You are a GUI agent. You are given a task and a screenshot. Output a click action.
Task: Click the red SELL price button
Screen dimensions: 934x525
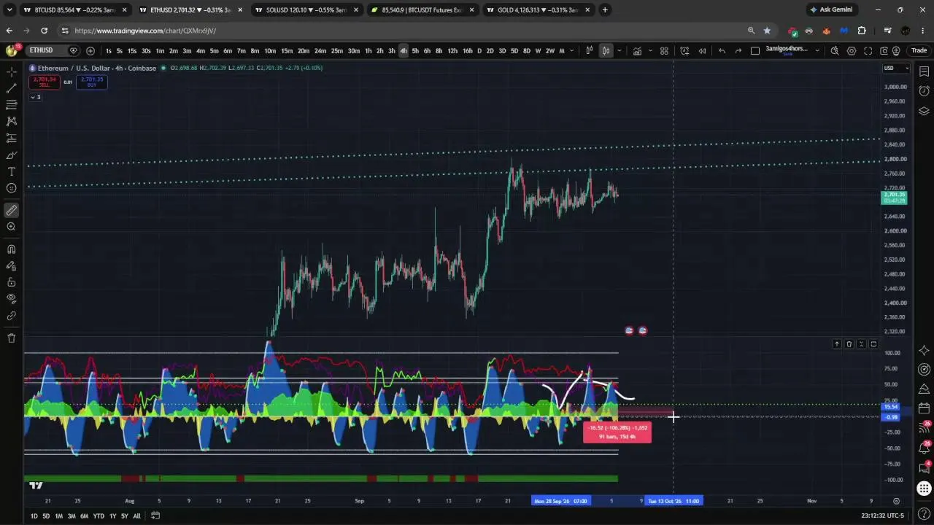pos(45,82)
